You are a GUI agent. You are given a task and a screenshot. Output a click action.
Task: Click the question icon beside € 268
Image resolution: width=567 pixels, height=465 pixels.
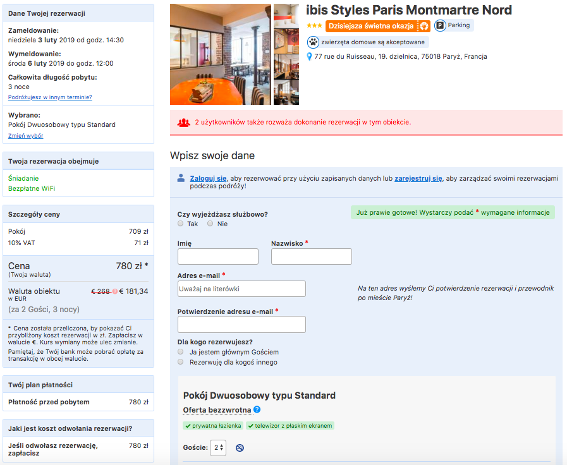[115, 291]
